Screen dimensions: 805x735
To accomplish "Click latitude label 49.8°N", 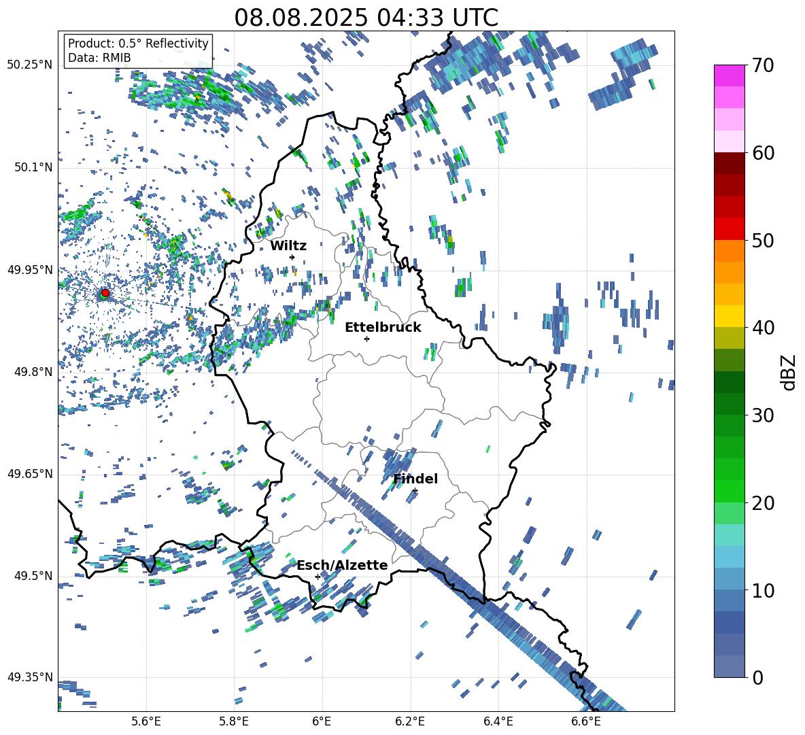I will [33, 372].
